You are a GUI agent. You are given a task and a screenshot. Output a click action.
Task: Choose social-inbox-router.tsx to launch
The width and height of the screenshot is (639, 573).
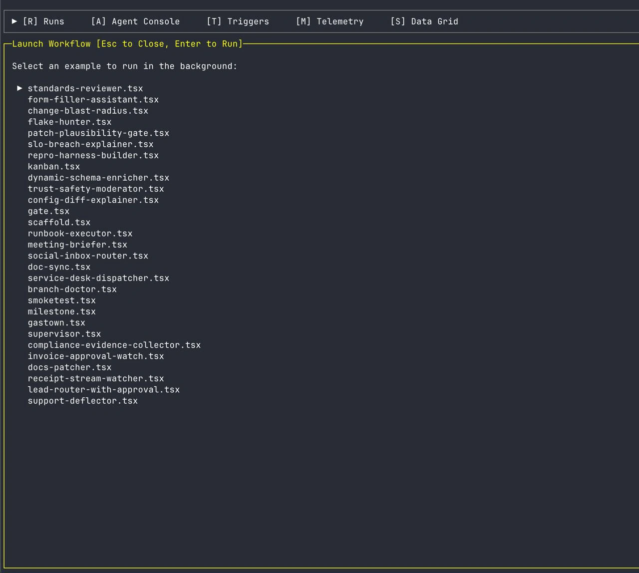(88, 256)
